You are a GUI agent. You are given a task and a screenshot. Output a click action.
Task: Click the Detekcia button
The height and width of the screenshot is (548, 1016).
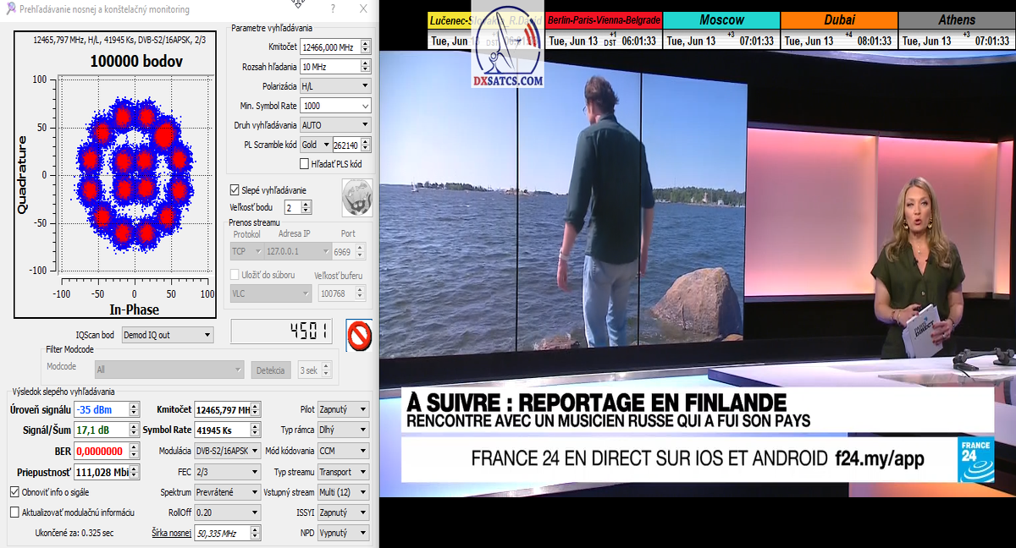(270, 370)
